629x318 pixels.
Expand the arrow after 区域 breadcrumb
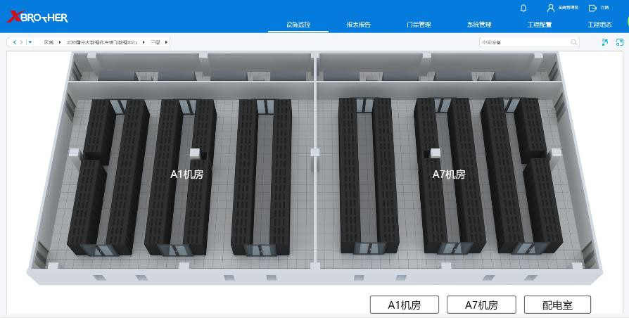pyautogui.click(x=60, y=42)
